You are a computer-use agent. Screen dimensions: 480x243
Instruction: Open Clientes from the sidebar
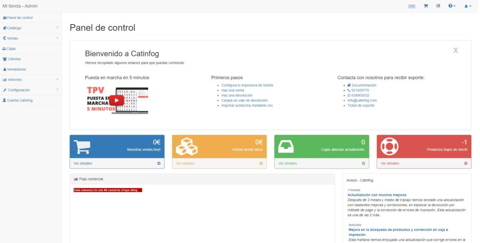coord(31,59)
